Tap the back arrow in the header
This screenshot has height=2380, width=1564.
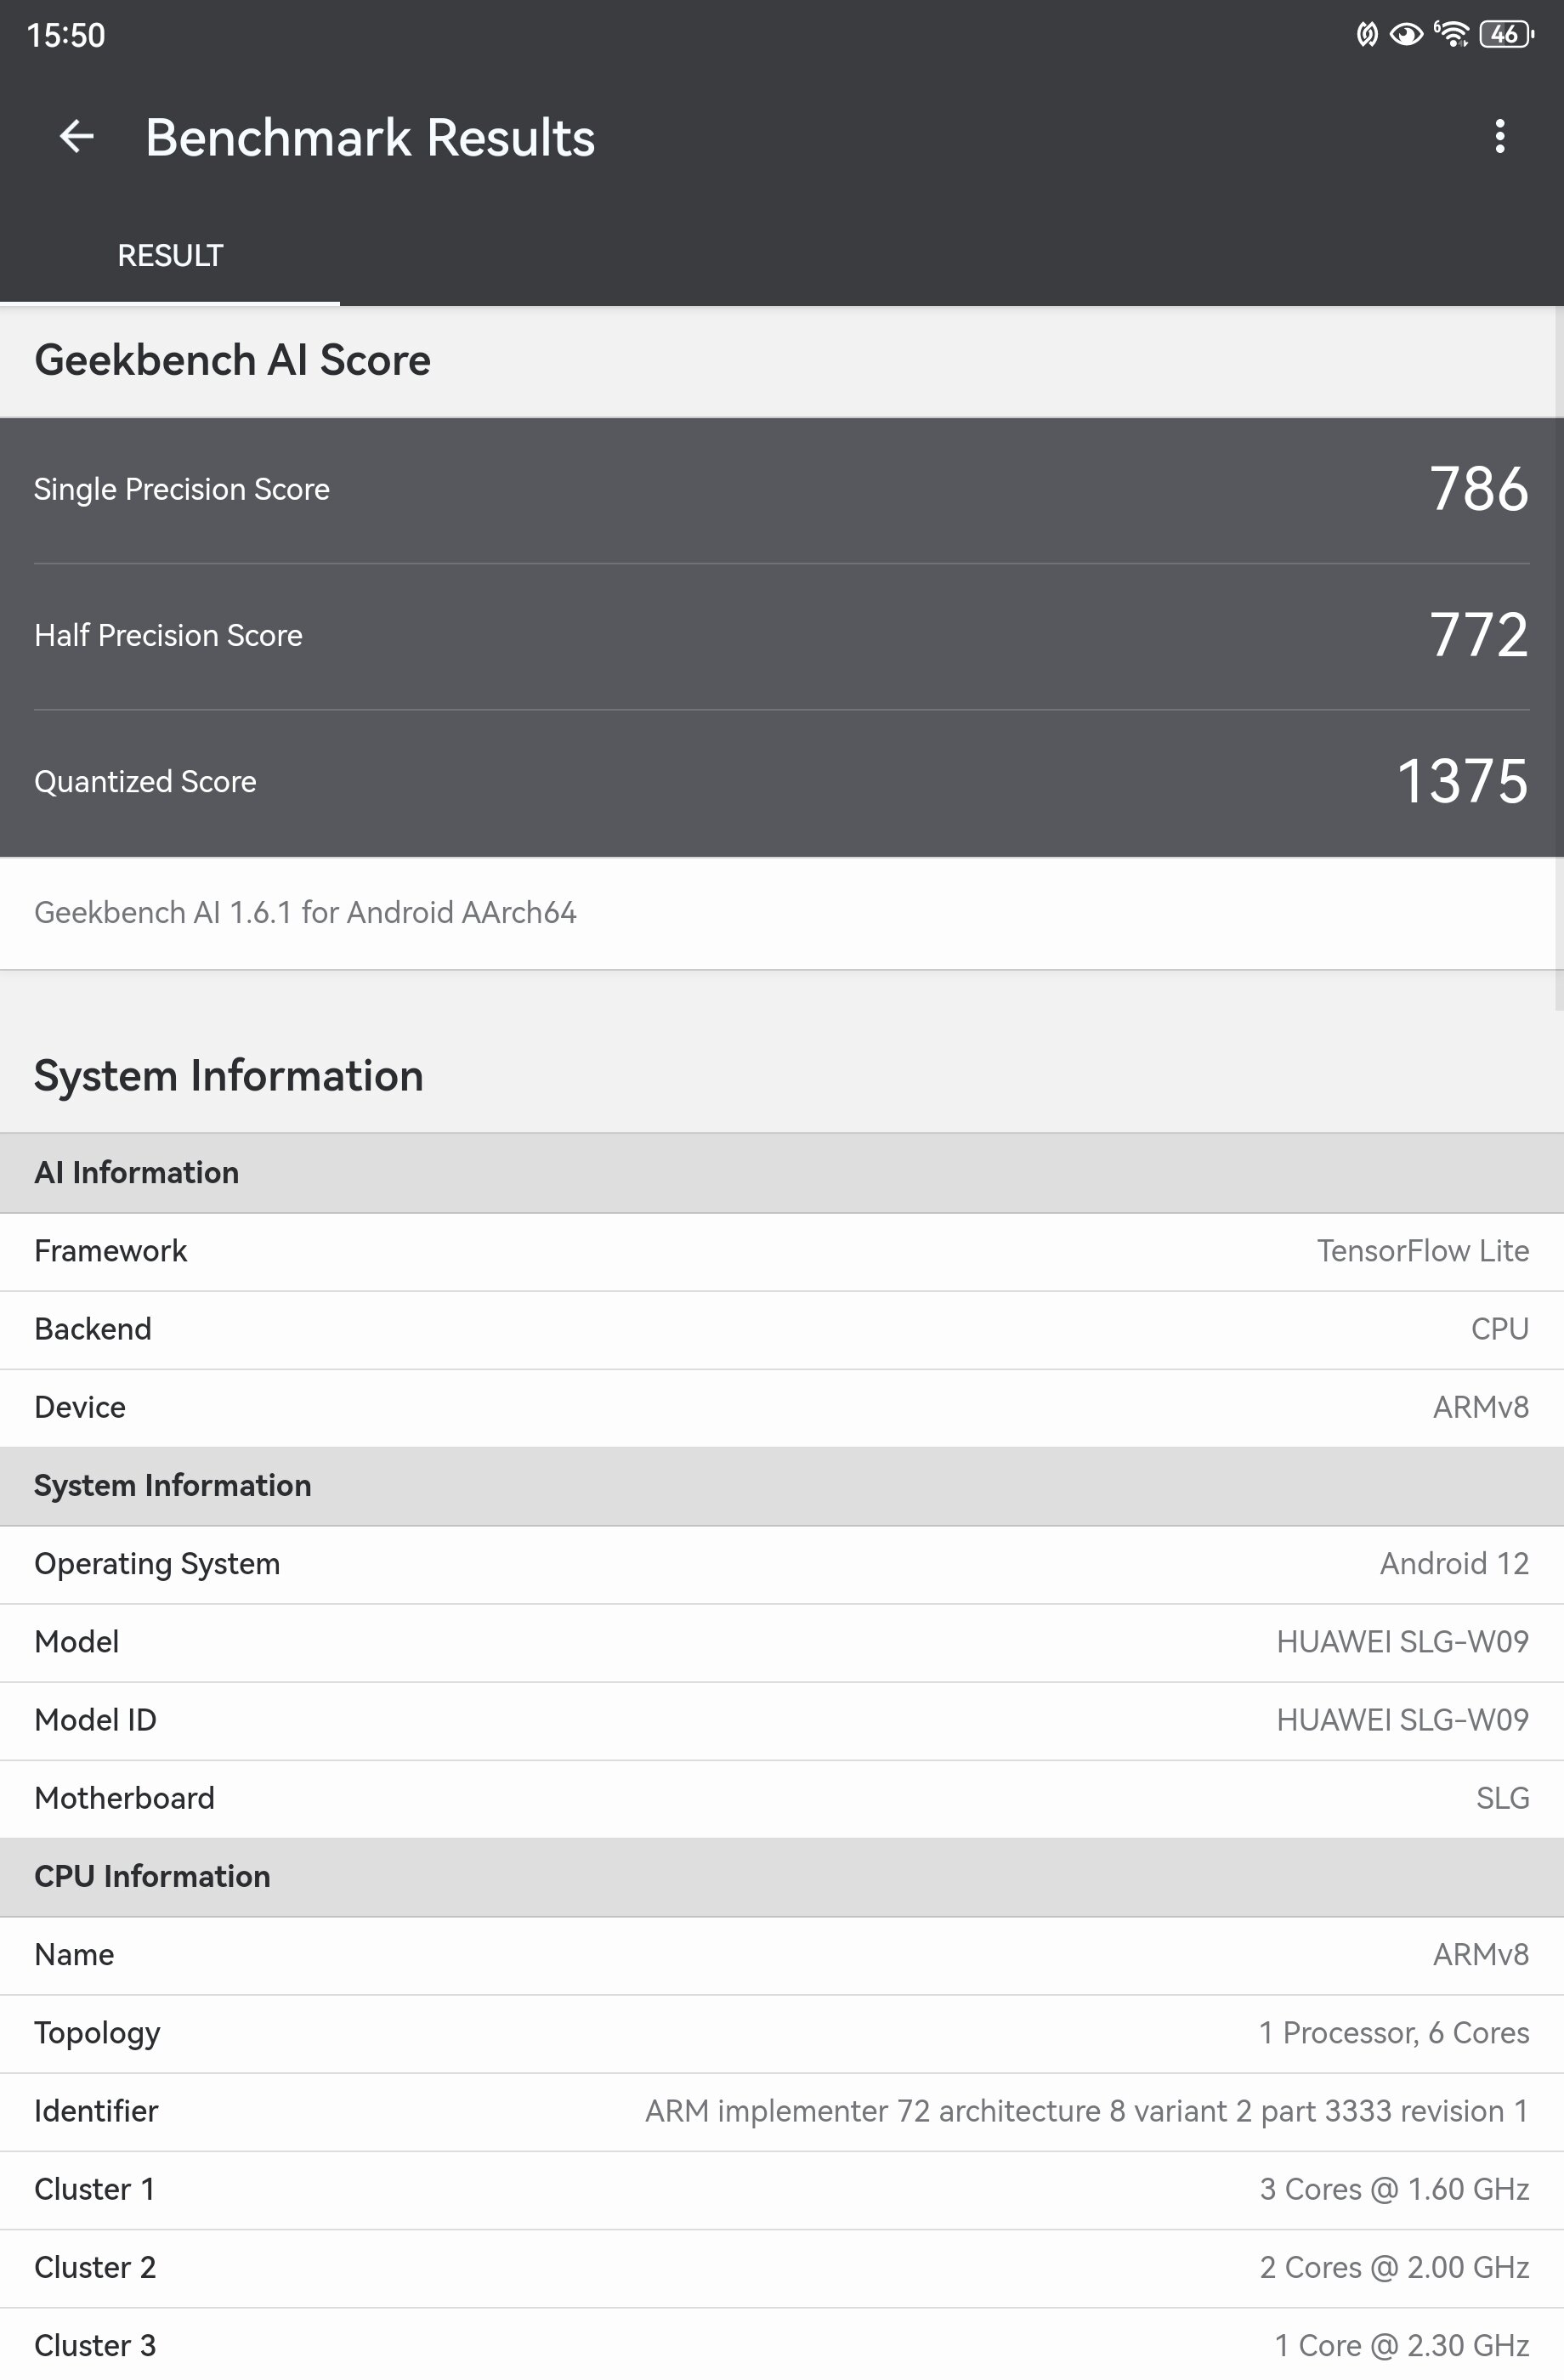coord(76,137)
